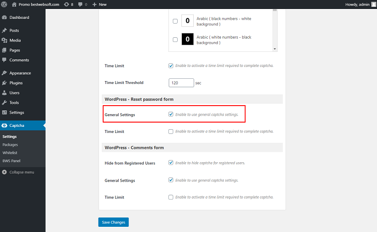The image size is (377, 232).
Task: Open Pages menu item
Action: [x=23, y=50]
